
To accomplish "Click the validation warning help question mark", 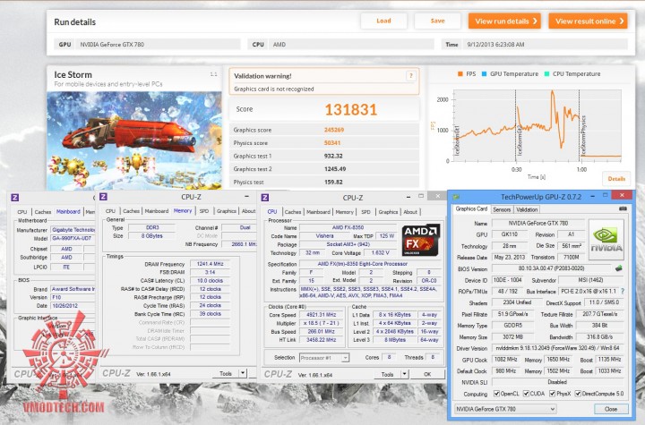I will (410, 76).
